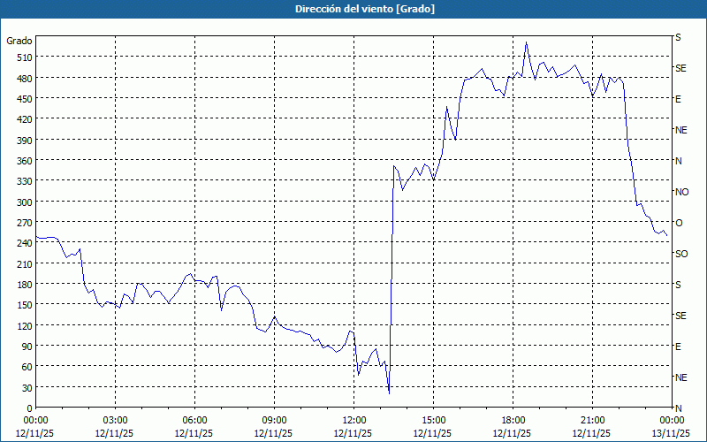Select the 120 degree axis label

point(25,326)
